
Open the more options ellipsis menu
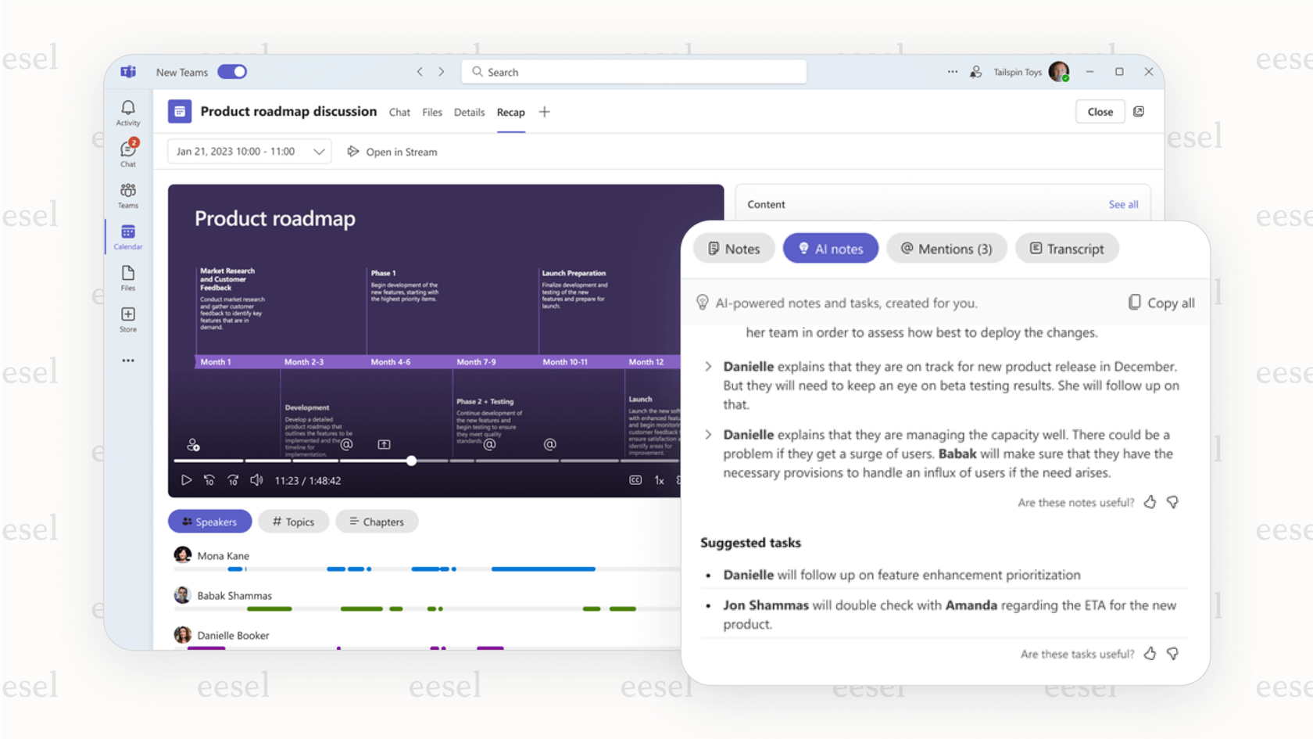(x=952, y=71)
